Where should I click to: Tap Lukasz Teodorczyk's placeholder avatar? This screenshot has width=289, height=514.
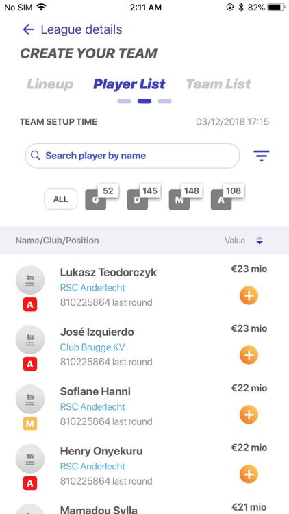[30, 280]
